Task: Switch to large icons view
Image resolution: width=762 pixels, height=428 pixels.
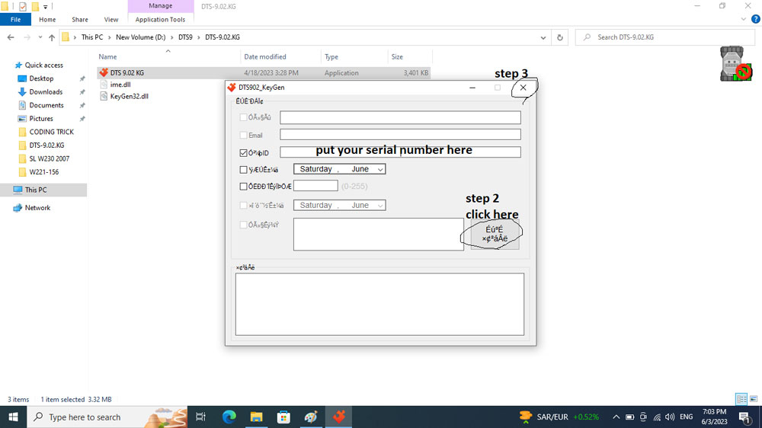Action: 753,399
